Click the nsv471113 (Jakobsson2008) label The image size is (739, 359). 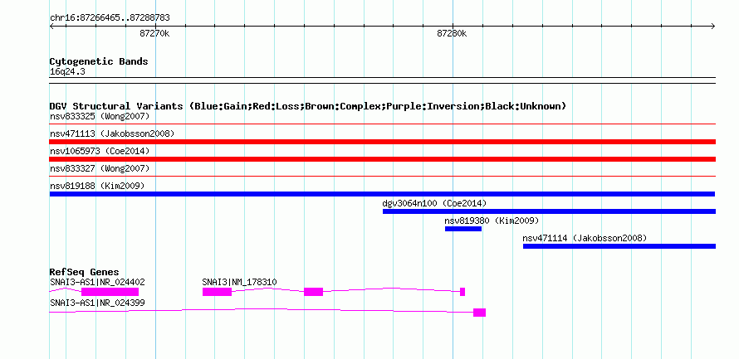[x=112, y=133]
